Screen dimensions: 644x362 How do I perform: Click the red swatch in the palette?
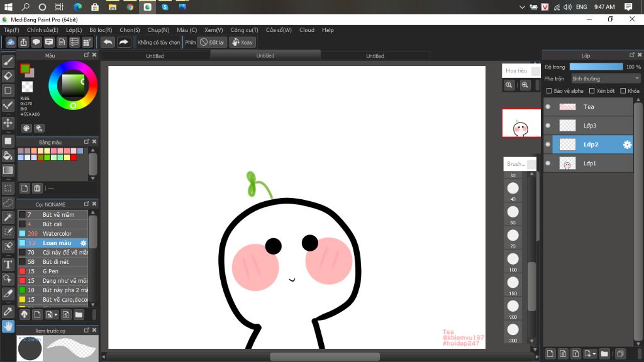pos(74,157)
